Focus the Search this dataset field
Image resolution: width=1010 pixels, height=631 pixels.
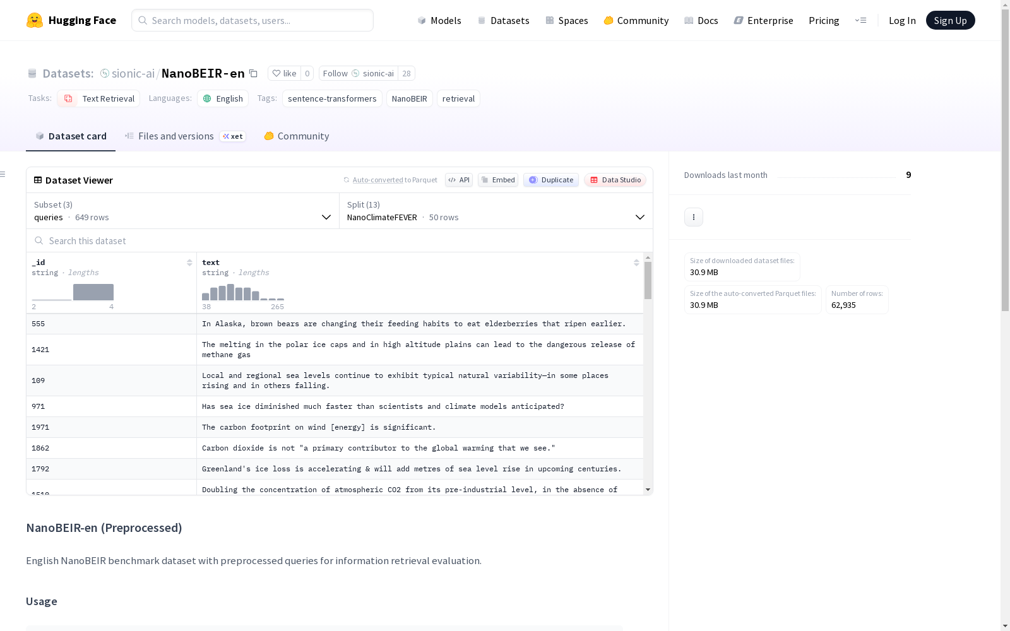(340, 240)
